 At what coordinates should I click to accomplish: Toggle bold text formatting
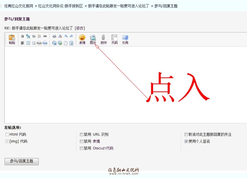click(23, 36)
